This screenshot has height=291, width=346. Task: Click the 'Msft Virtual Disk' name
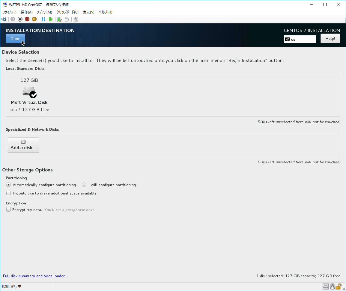[29, 102]
